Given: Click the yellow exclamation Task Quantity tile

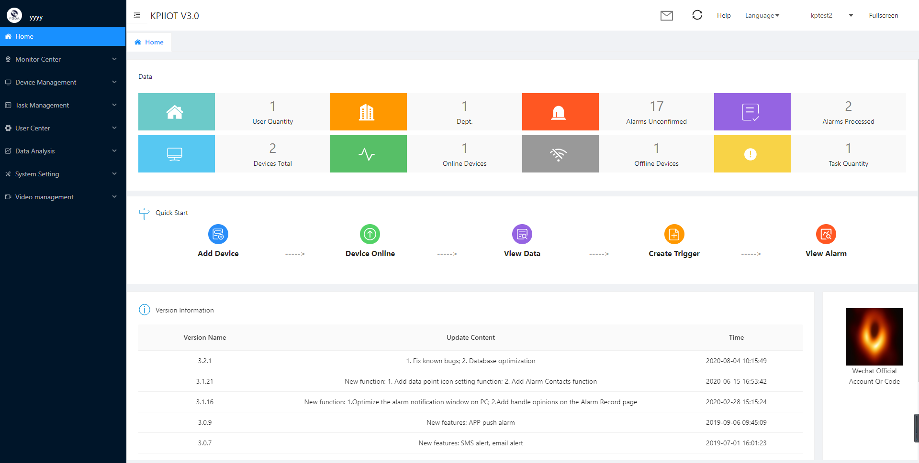Looking at the screenshot, I should [x=752, y=154].
